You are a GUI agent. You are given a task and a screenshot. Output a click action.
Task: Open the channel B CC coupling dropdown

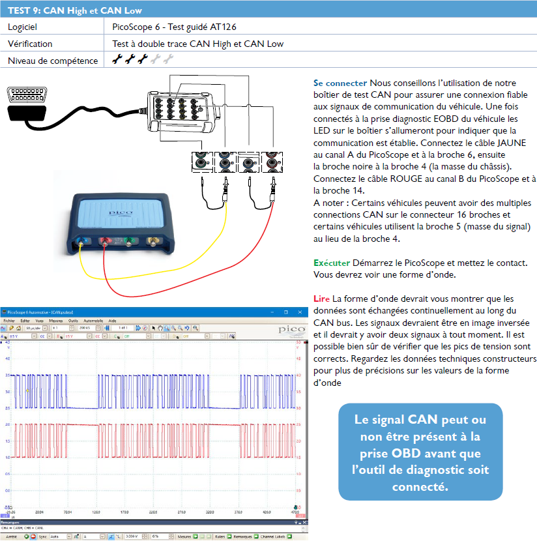click(x=104, y=336)
